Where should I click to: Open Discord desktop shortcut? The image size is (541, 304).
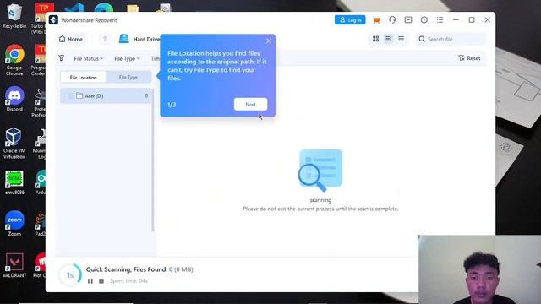[14, 99]
